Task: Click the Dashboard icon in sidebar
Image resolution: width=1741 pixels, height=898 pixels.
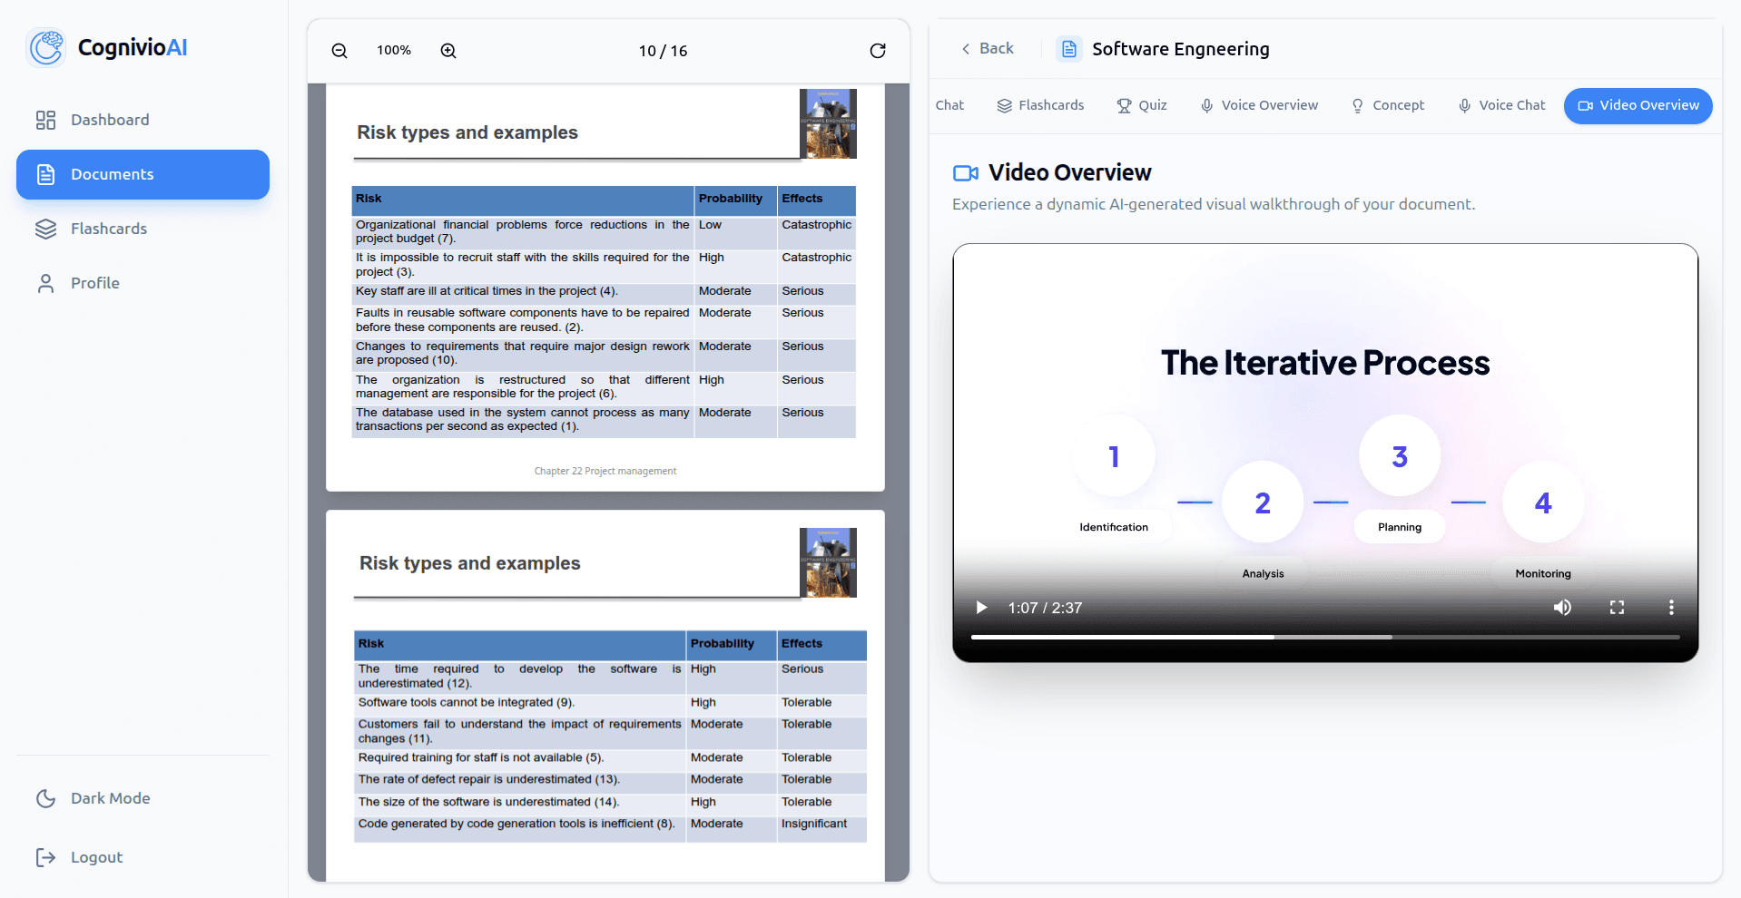Action: click(45, 120)
